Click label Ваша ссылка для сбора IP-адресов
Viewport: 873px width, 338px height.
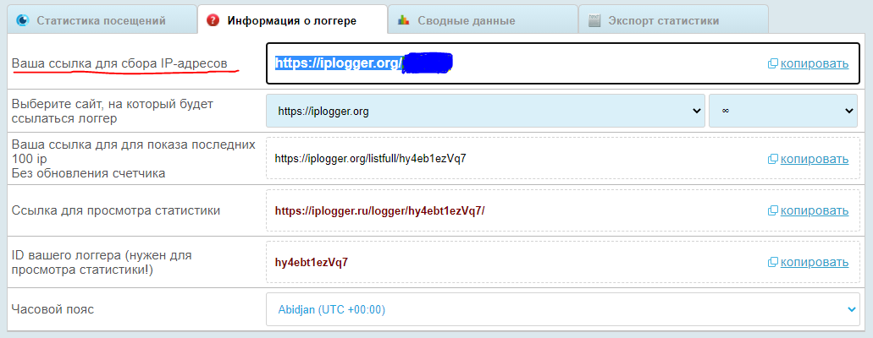click(119, 63)
